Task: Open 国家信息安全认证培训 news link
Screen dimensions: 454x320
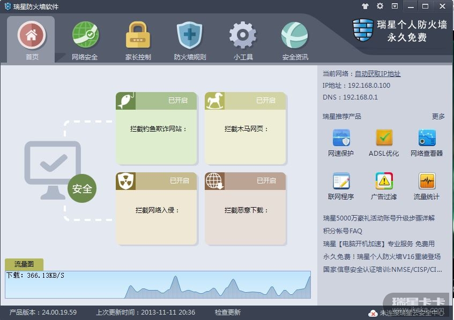Action: coord(383,269)
